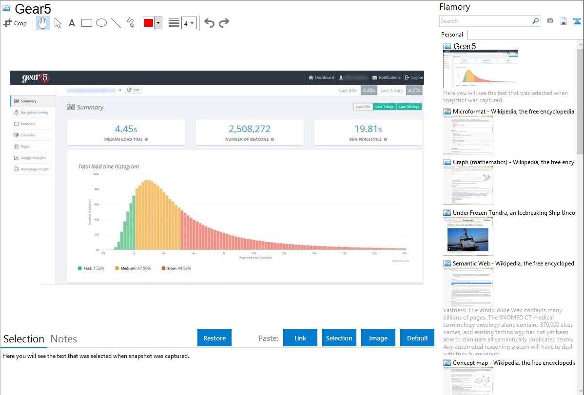Open the site selector dropdown arrow

(x=120, y=90)
